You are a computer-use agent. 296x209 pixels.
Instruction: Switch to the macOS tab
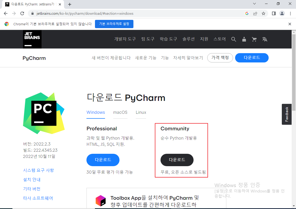[120, 112]
